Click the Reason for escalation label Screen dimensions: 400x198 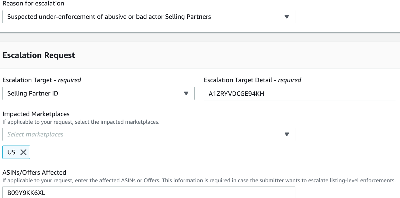tap(33, 4)
